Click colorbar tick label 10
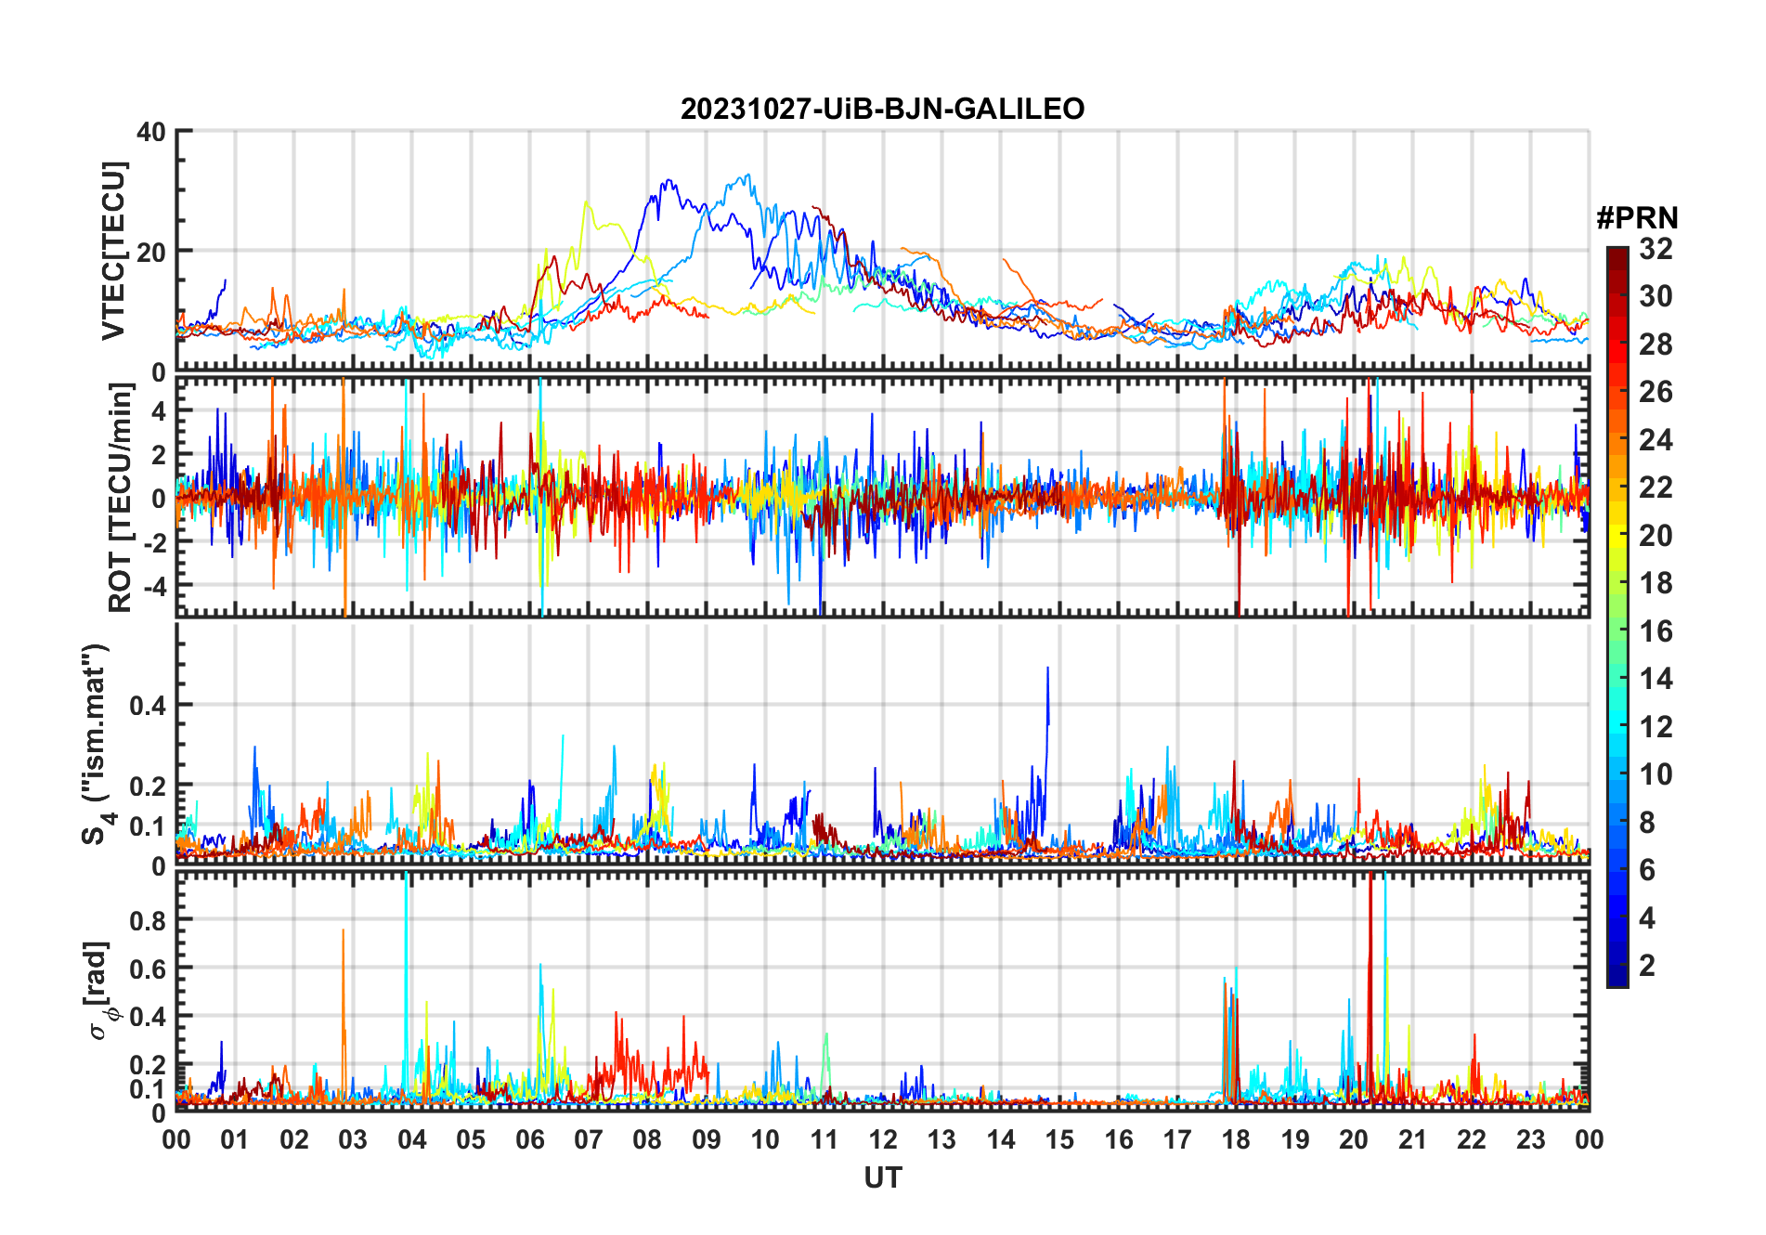Viewport: 1766px width, 1235px height. point(1656,774)
